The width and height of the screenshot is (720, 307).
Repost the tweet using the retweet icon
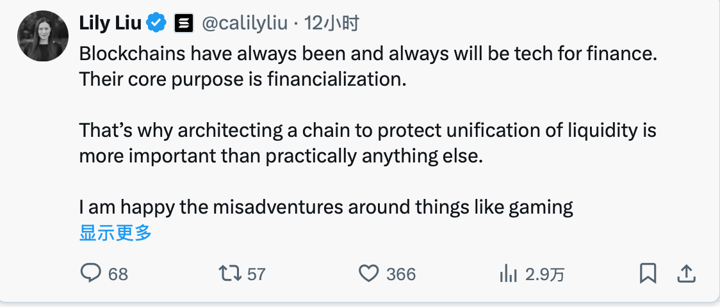230,274
